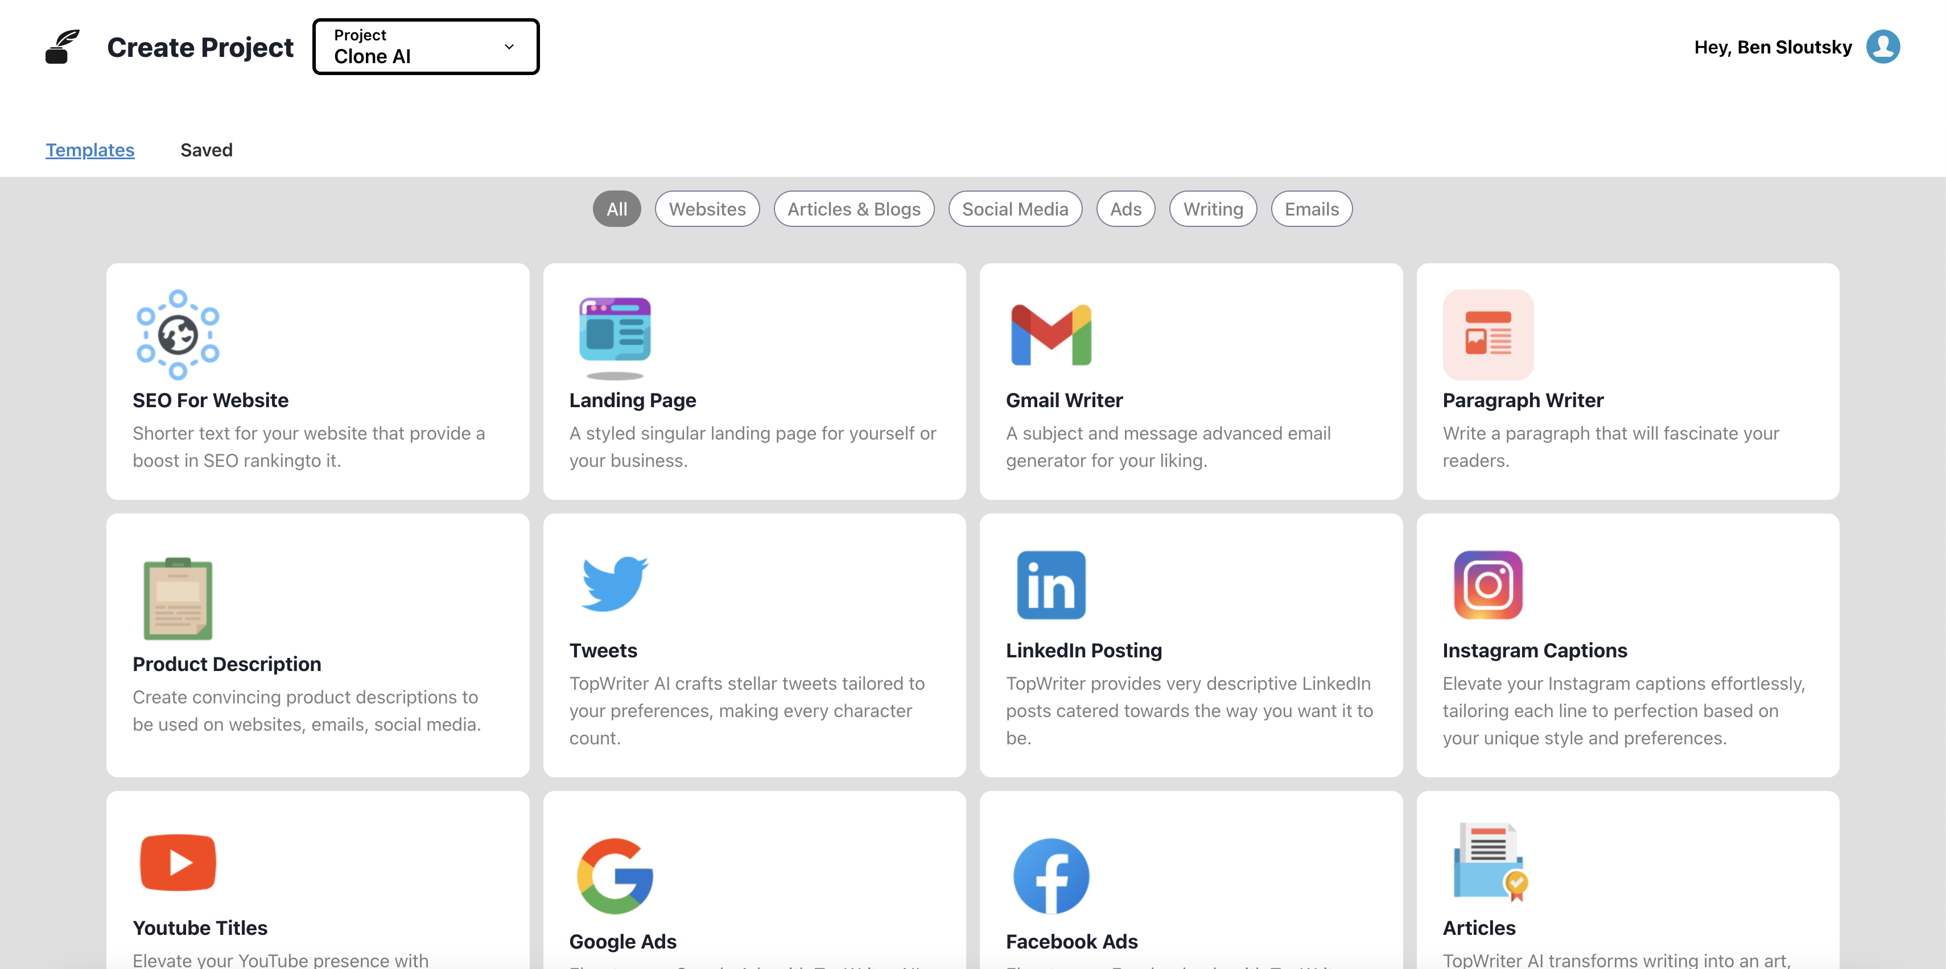The image size is (1946, 969).
Task: Open the Product Description template title
Action: (x=226, y=664)
